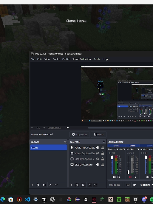Open preview scaling dropdown arrow
Screen dimensions: 153x204
[x=68, y=128]
